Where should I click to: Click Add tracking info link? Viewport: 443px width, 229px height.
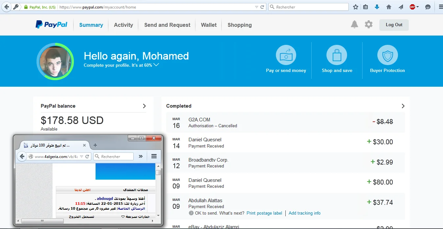[x=304, y=213]
